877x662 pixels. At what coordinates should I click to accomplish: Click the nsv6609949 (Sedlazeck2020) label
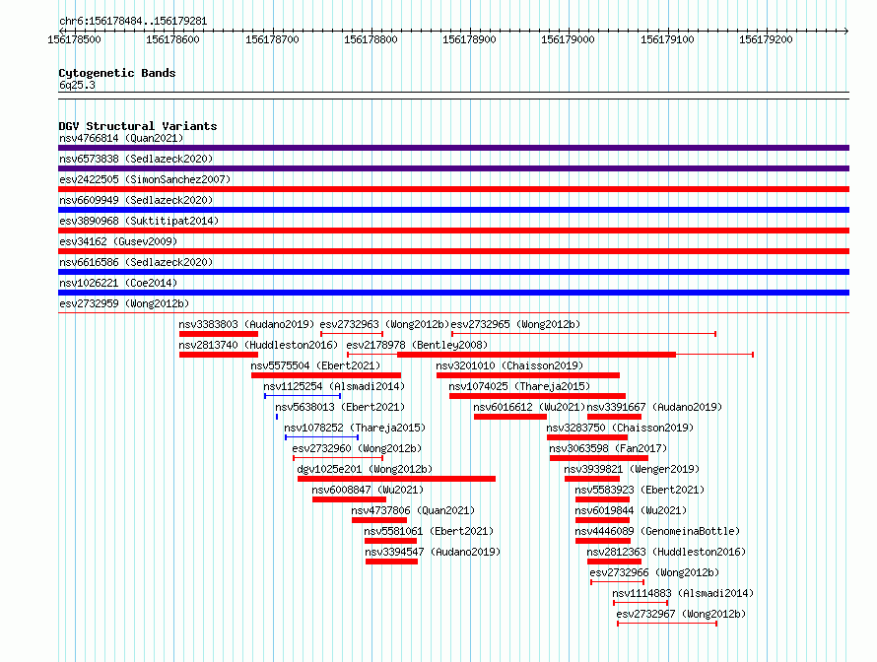click(x=136, y=200)
